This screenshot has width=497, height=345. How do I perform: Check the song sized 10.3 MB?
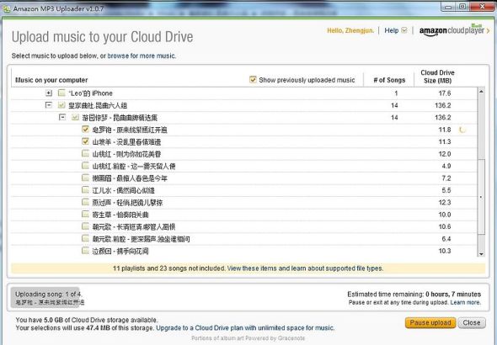[x=85, y=251]
